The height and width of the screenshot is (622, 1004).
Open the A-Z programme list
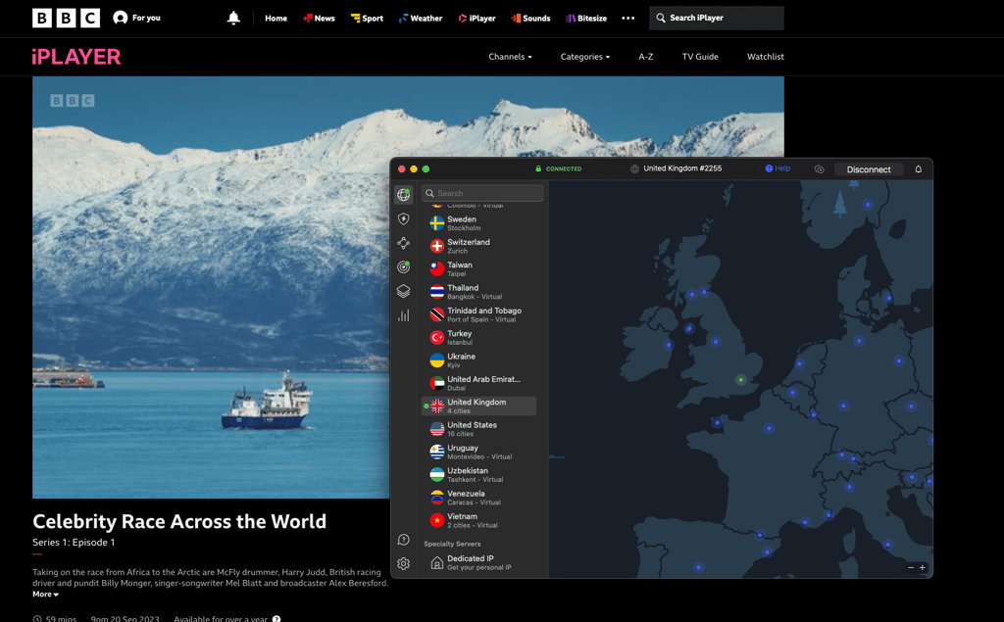(x=645, y=56)
